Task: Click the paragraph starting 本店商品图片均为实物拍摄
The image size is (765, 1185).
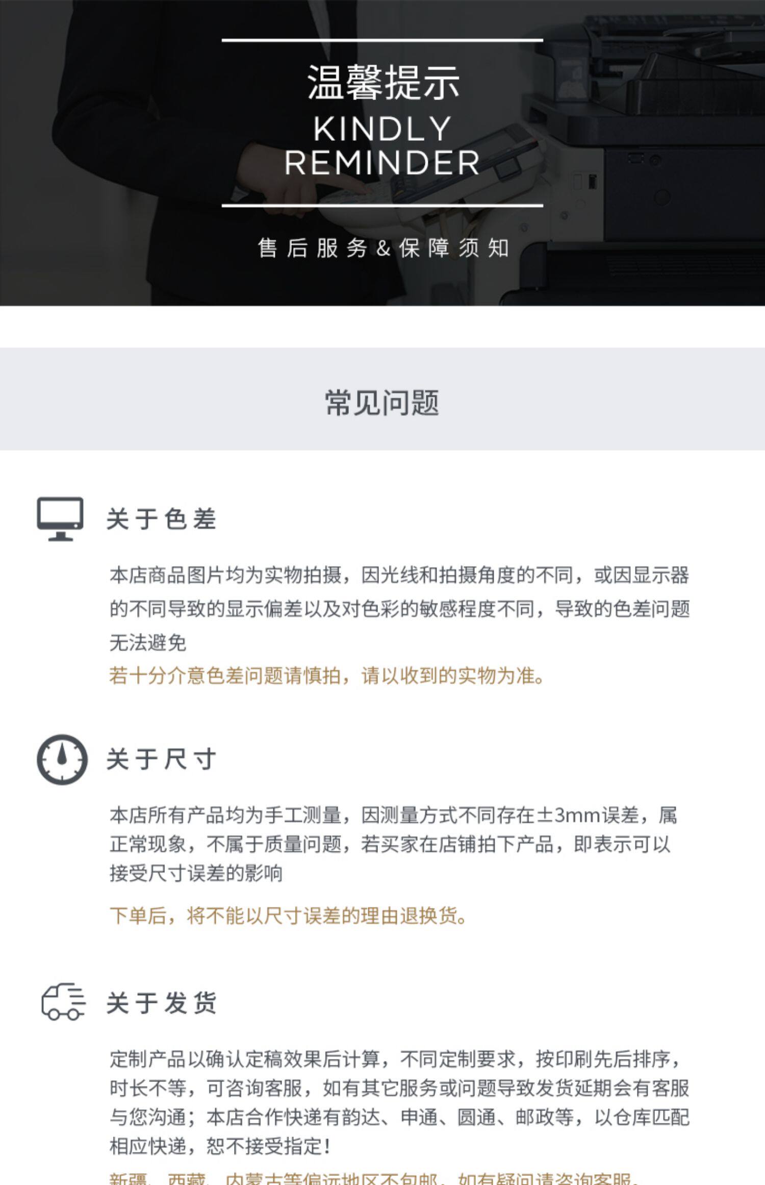Action: (x=399, y=608)
